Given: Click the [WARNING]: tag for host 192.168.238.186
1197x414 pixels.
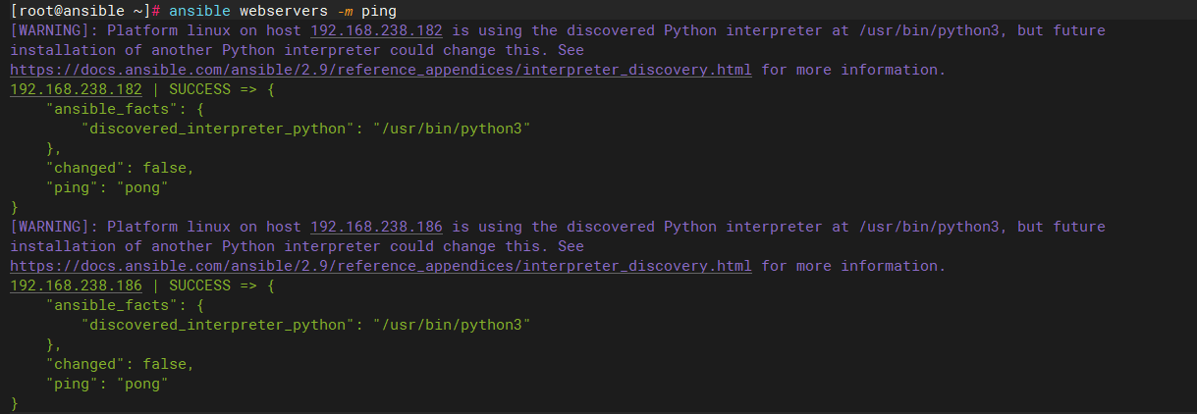Looking at the screenshot, I should 54,227.
